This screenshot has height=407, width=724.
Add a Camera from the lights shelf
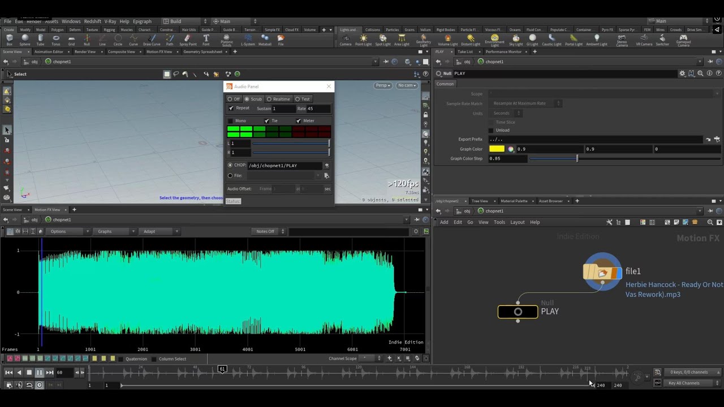click(345, 40)
